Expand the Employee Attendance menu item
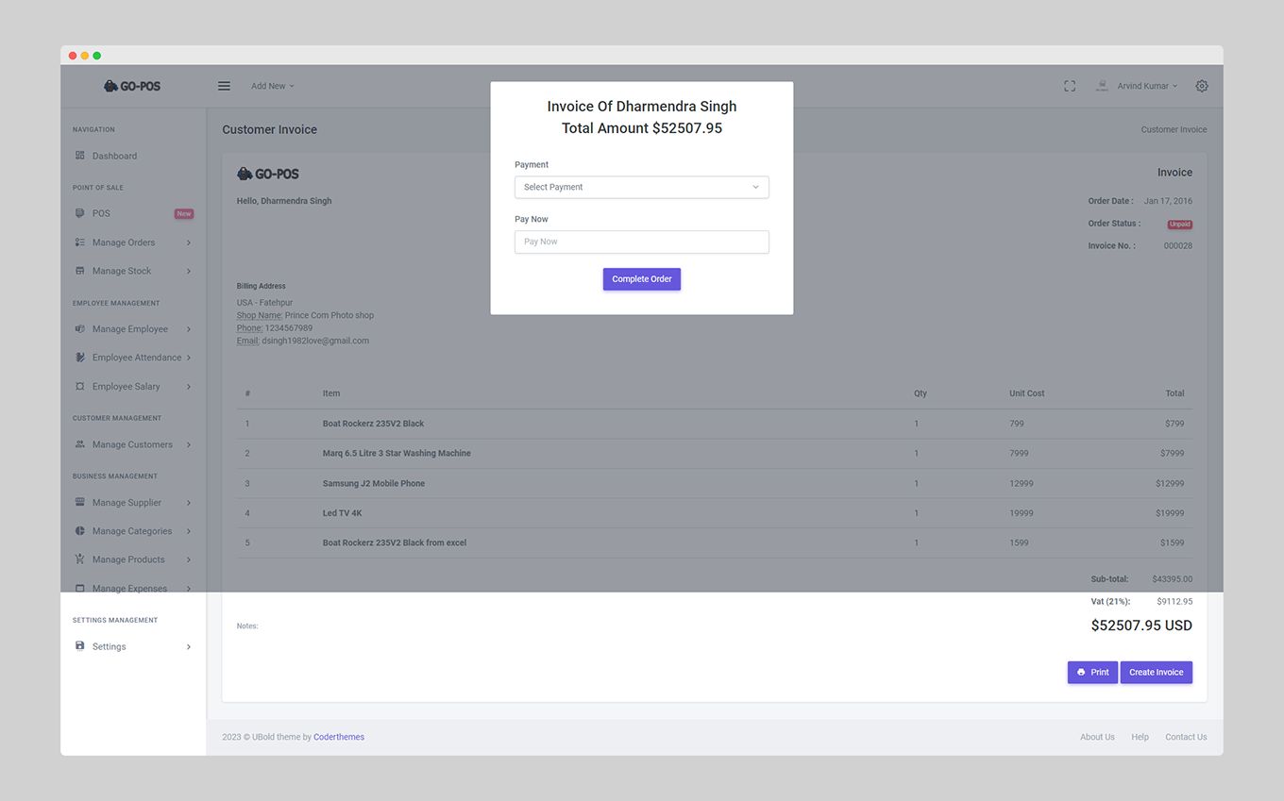 (135, 358)
